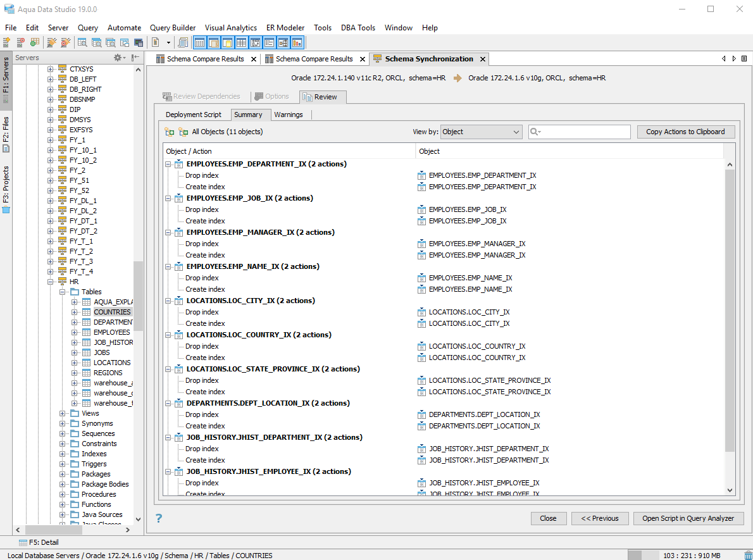Click the Object / Action column header
This screenshot has width=753, height=560.
(289, 151)
